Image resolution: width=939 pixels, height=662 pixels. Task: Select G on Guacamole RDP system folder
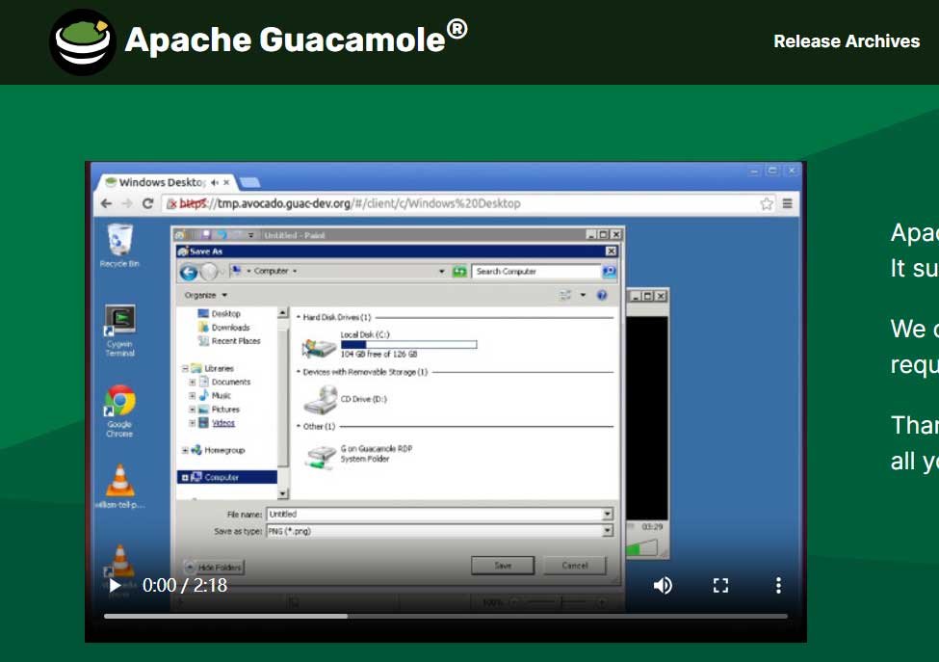pos(320,455)
